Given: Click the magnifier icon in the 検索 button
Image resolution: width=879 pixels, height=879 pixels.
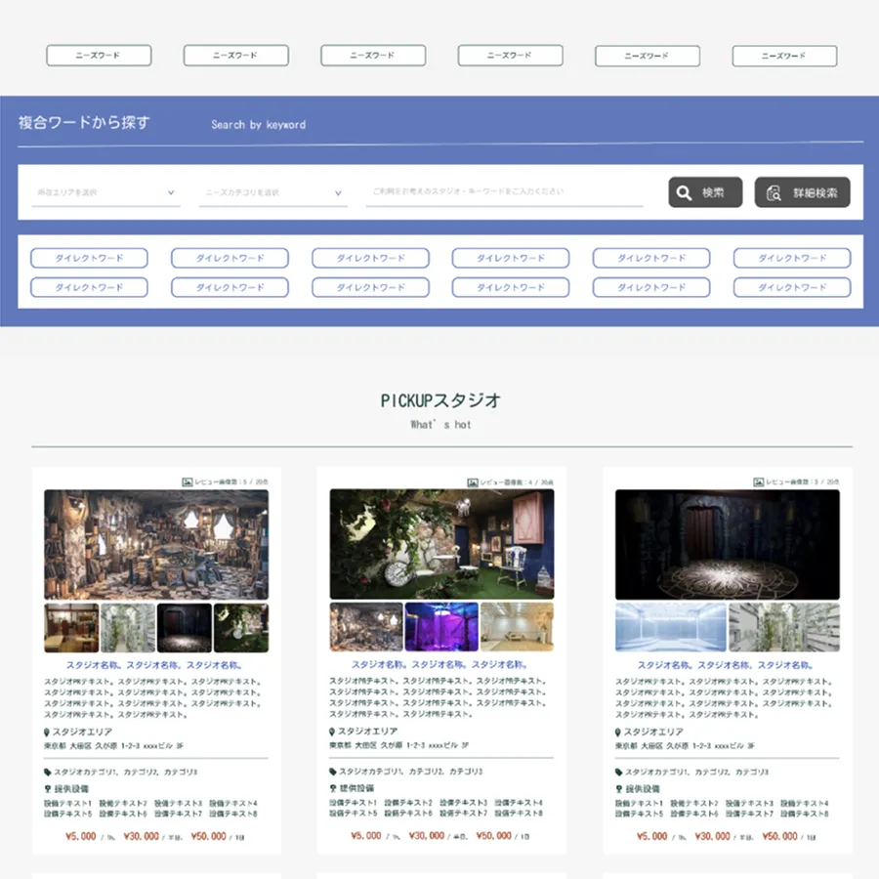Looking at the screenshot, I should click(684, 193).
